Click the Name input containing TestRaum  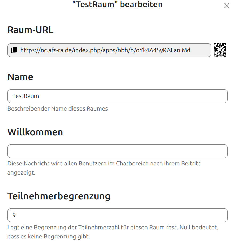click(x=117, y=96)
